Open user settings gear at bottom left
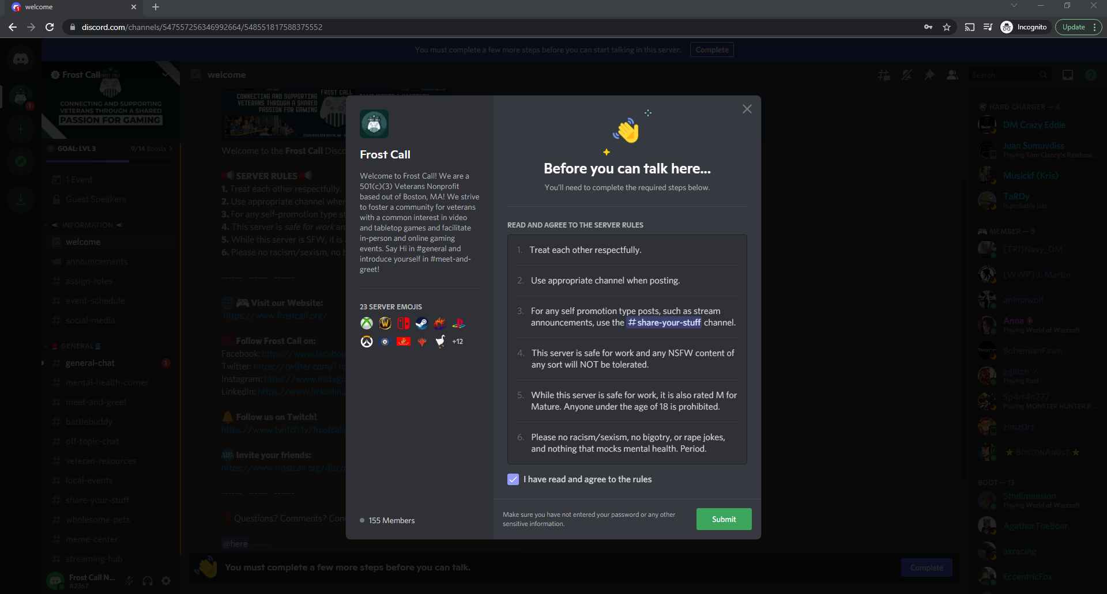 tap(166, 581)
